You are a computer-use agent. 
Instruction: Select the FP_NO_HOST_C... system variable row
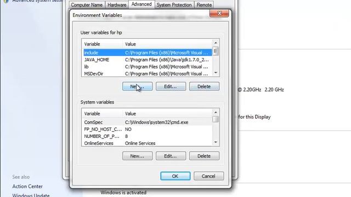[148, 129]
